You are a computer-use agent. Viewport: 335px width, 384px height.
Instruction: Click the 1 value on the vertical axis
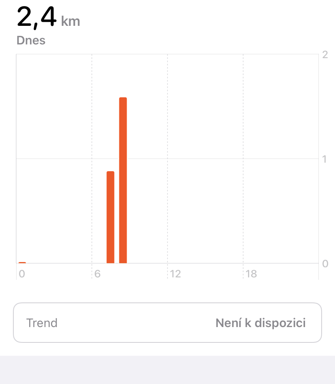pyautogui.click(x=324, y=159)
